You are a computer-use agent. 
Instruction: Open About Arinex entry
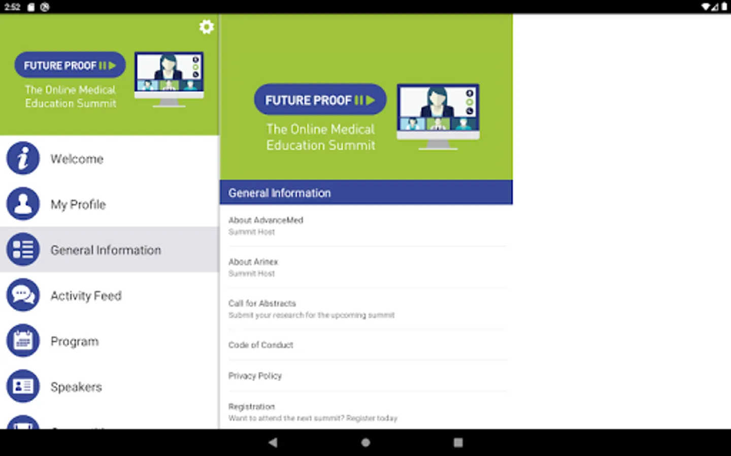click(x=366, y=268)
